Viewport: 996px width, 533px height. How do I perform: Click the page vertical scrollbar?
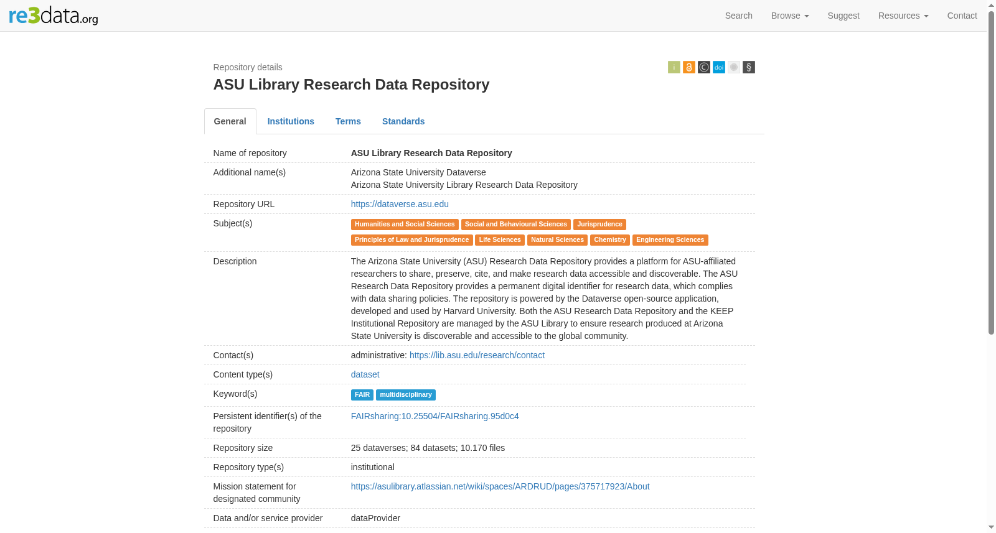[991, 173]
